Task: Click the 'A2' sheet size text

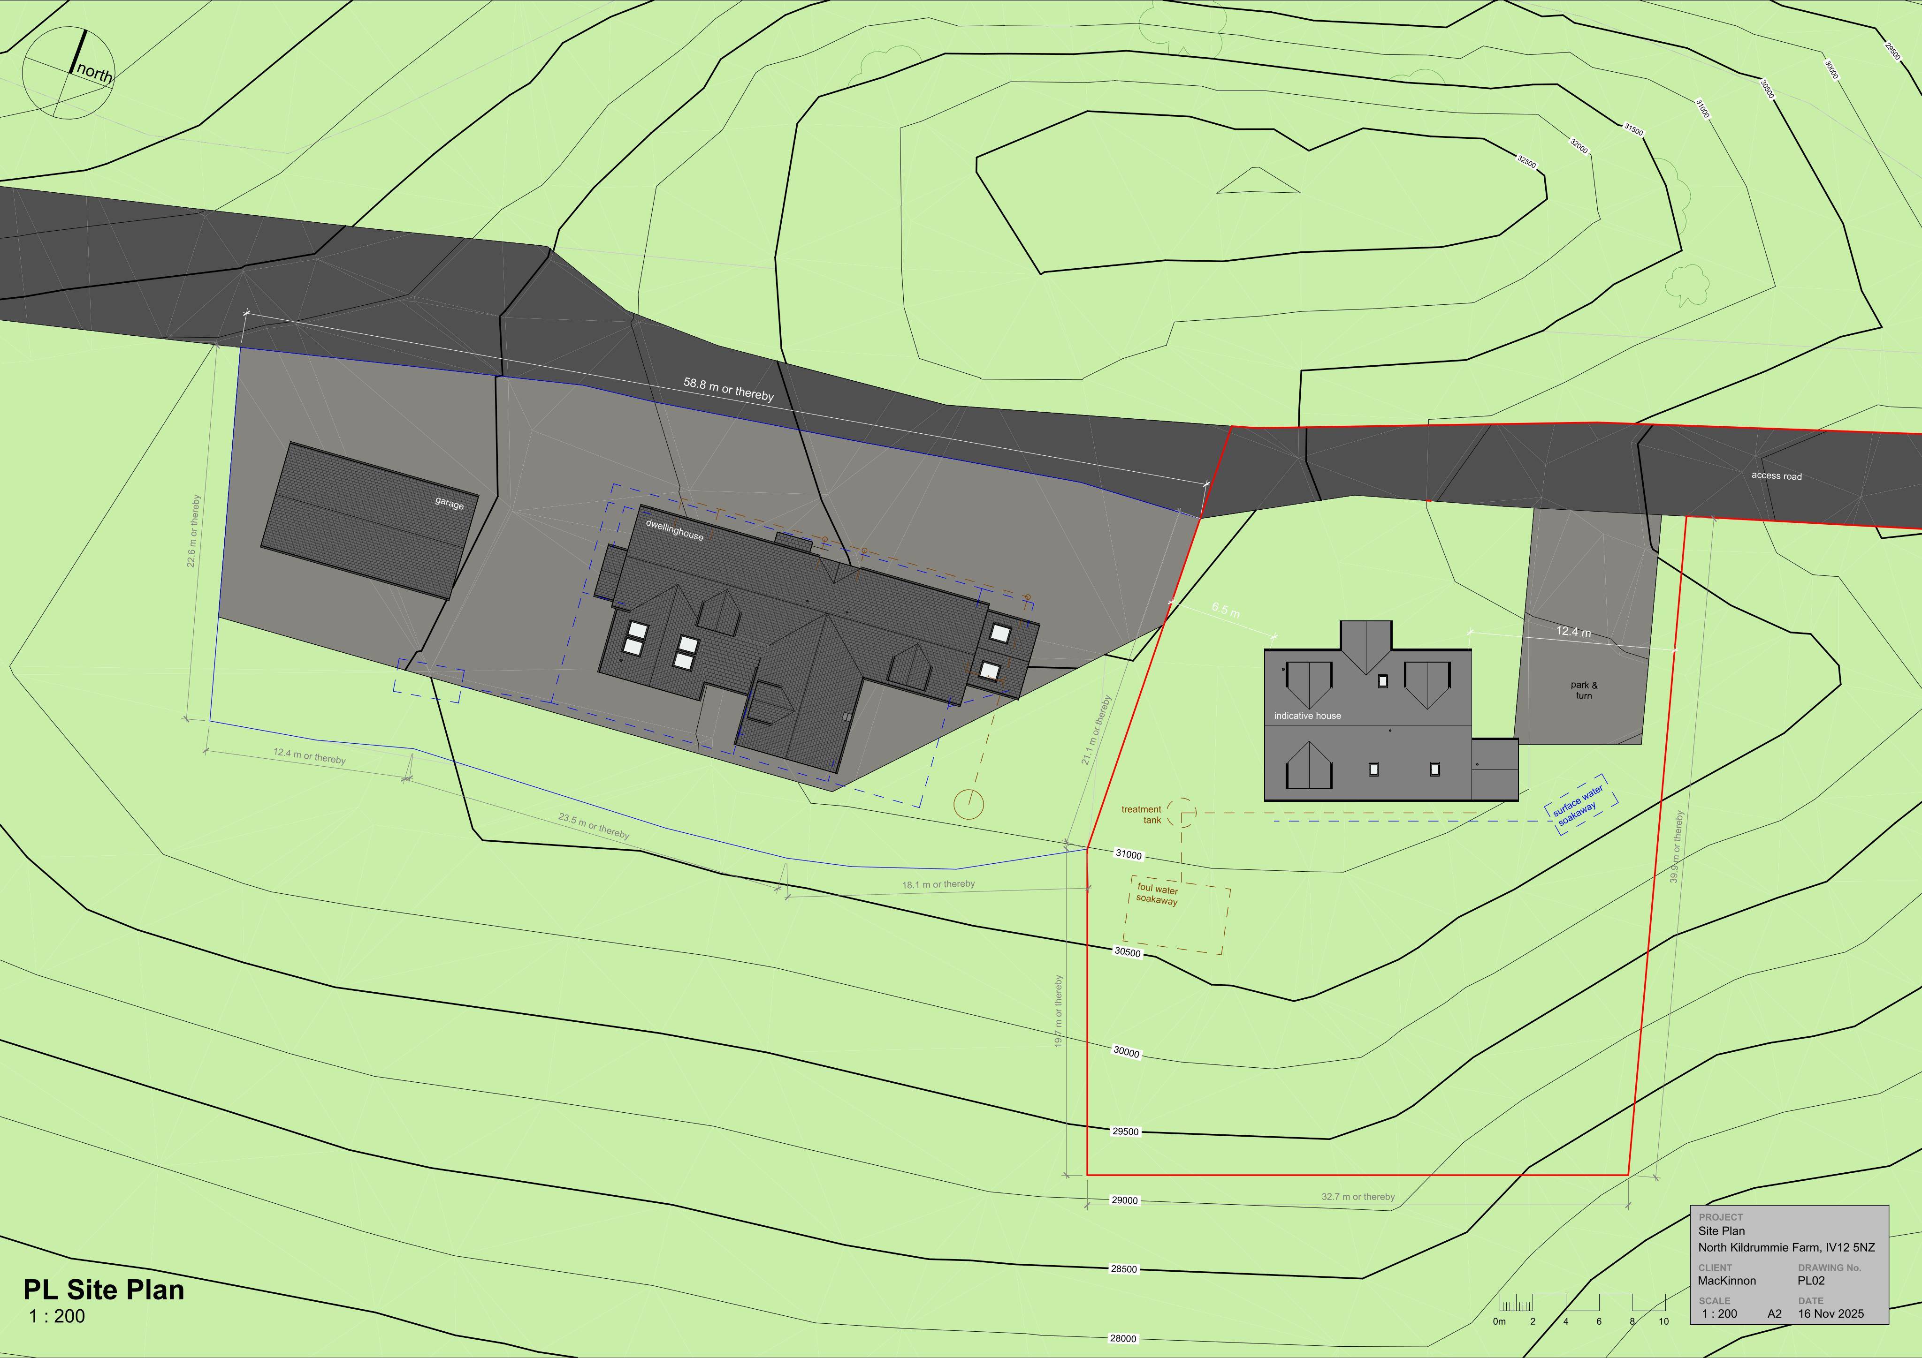Action: 1775,1313
